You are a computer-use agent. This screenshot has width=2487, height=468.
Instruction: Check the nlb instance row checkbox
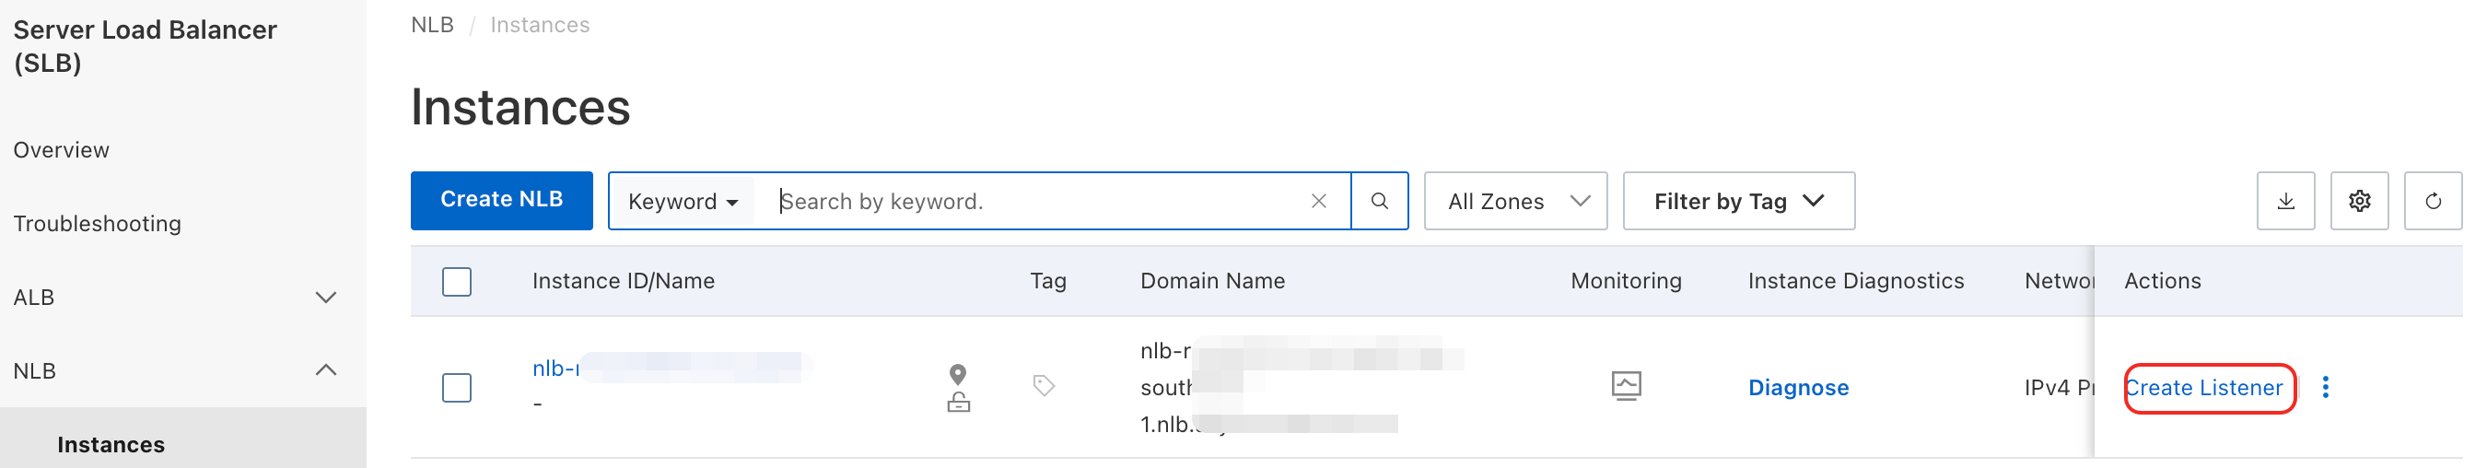point(457,388)
